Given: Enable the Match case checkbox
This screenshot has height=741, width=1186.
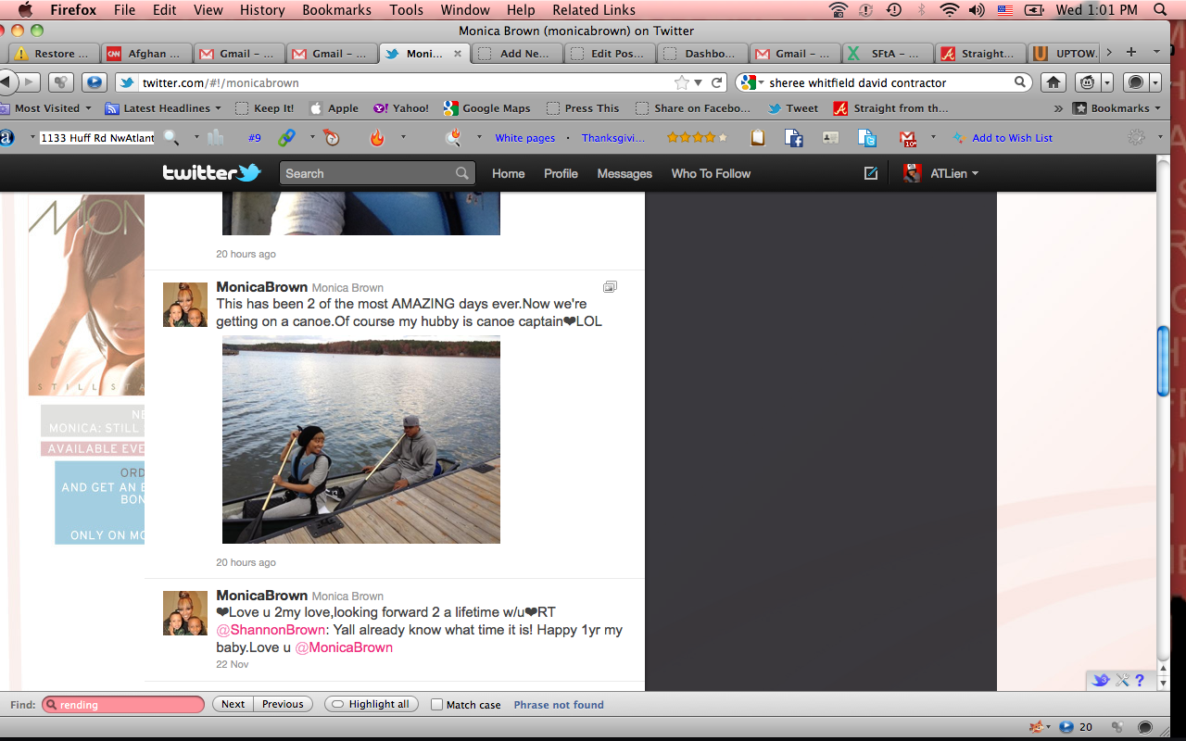Looking at the screenshot, I should coord(437,705).
